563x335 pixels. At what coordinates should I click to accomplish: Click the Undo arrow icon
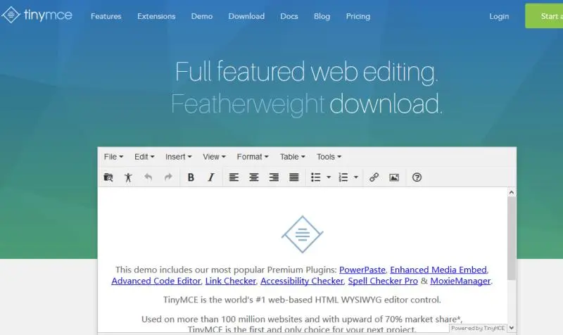click(148, 177)
